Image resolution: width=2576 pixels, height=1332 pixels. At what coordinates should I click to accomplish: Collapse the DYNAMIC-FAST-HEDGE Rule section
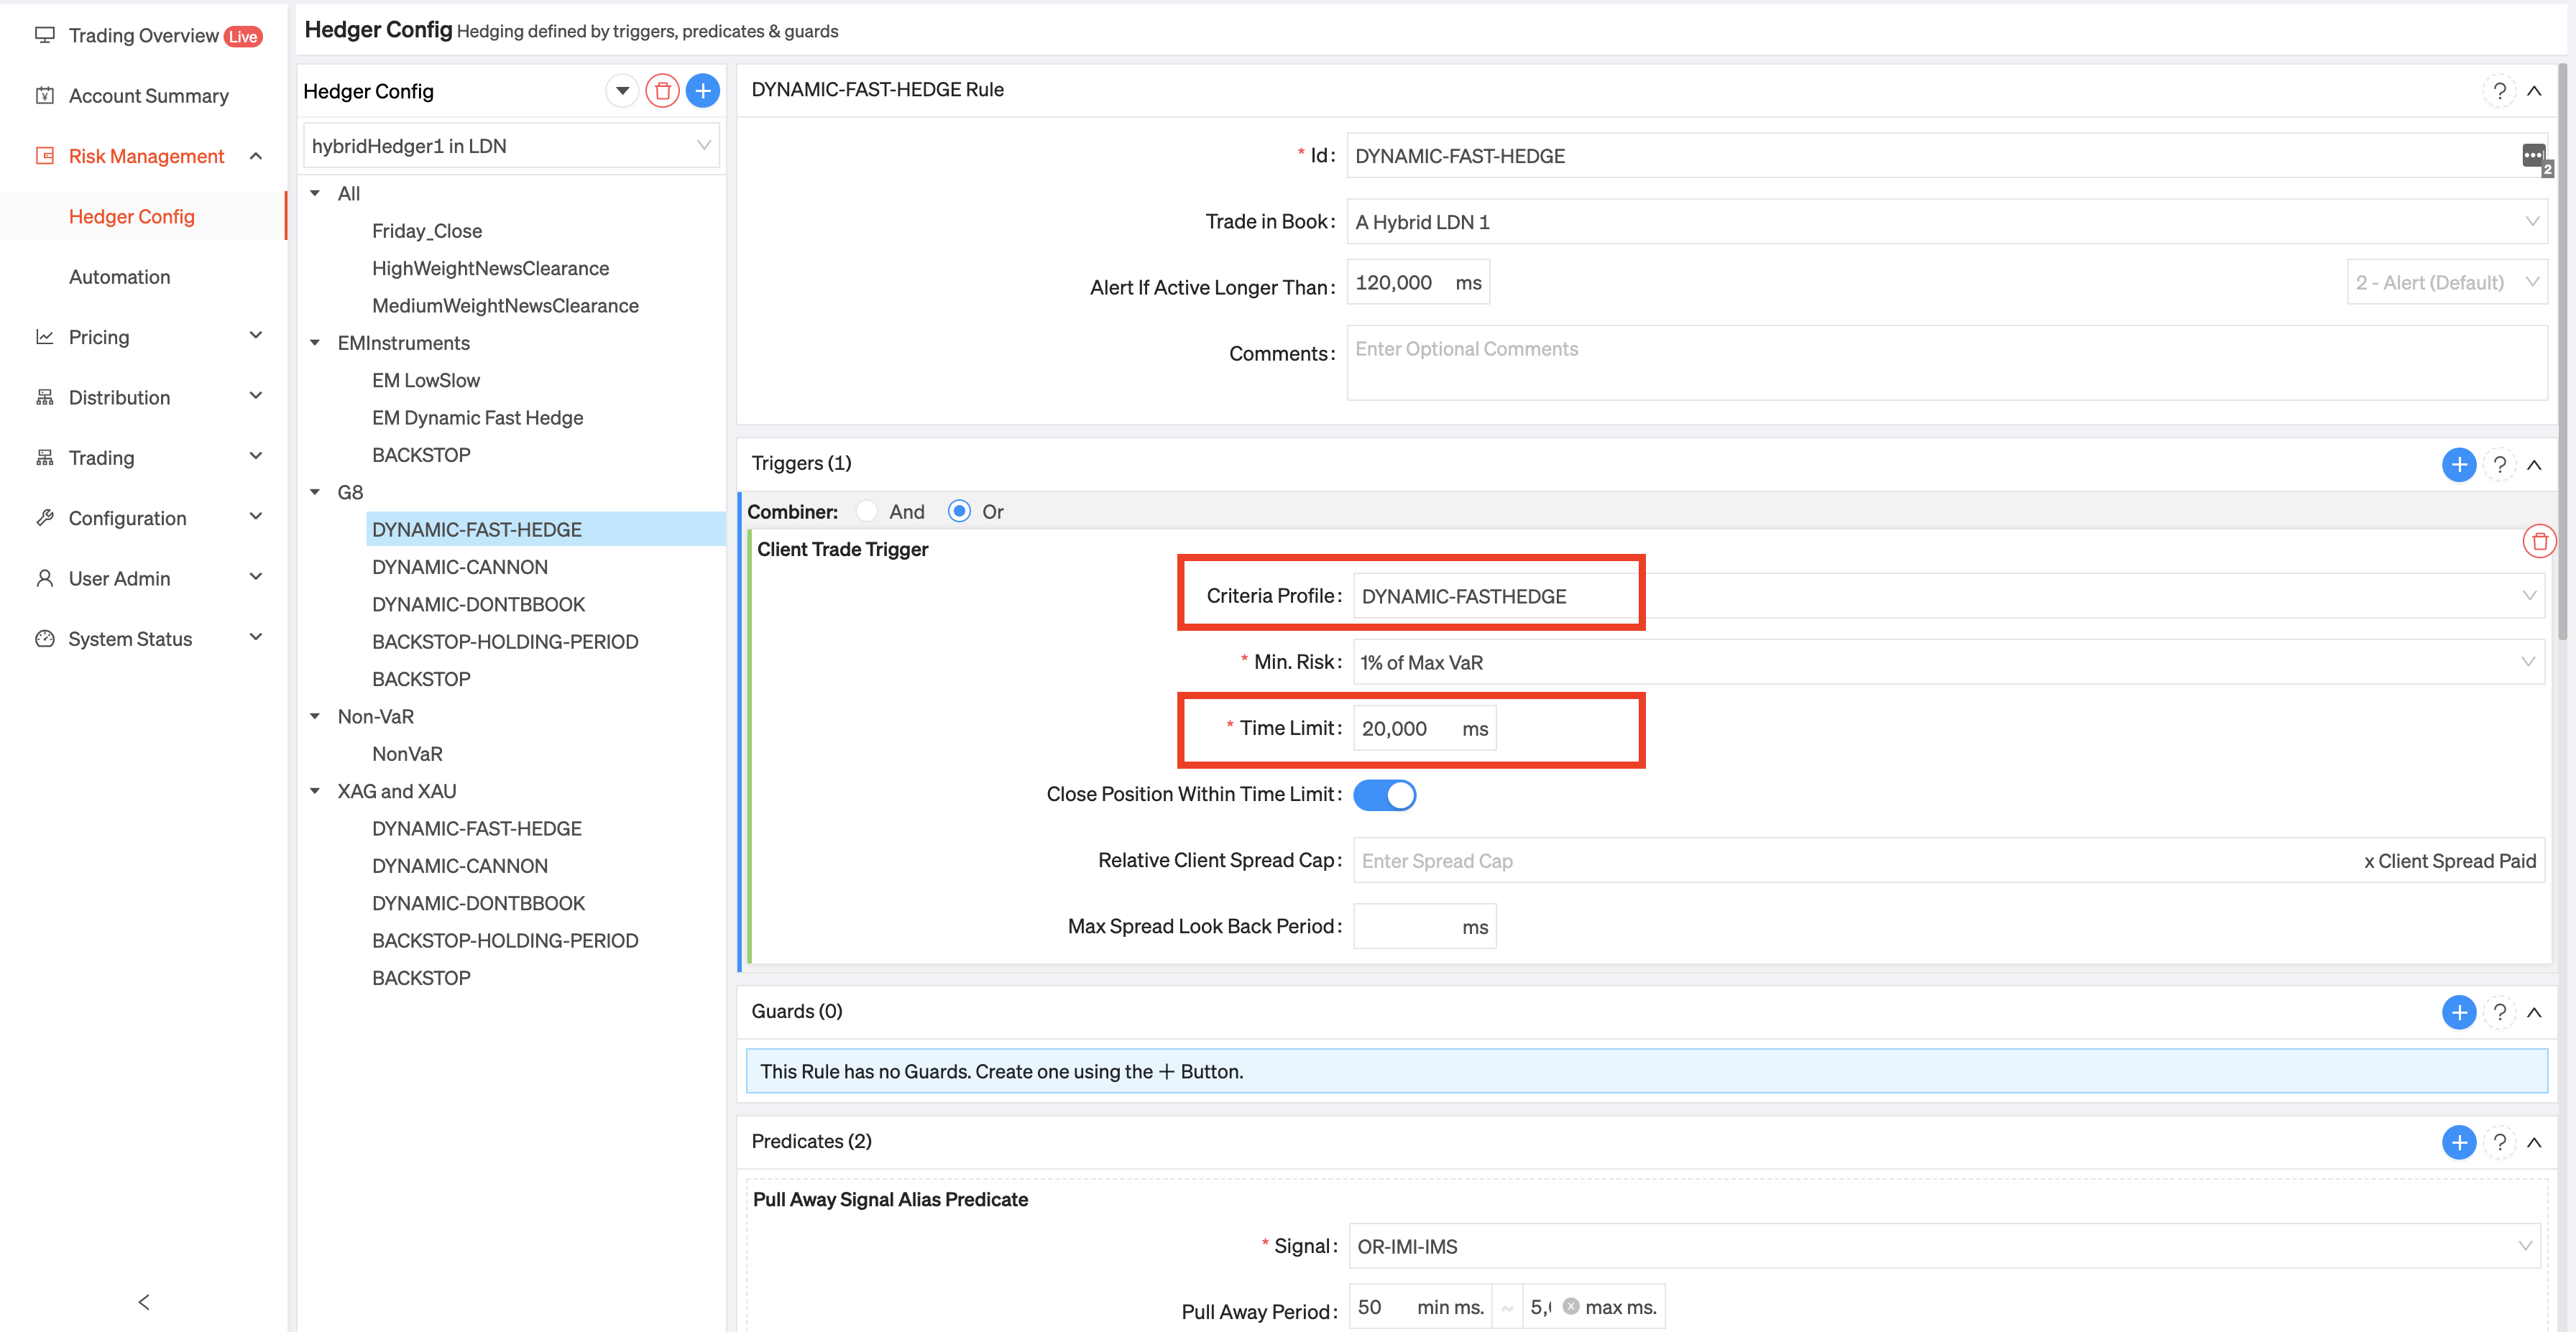click(x=2534, y=91)
